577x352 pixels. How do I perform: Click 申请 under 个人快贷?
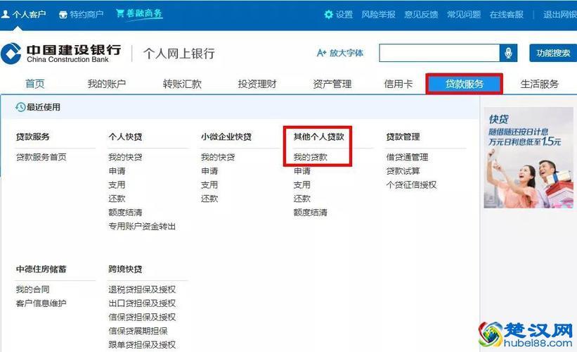tap(117, 171)
